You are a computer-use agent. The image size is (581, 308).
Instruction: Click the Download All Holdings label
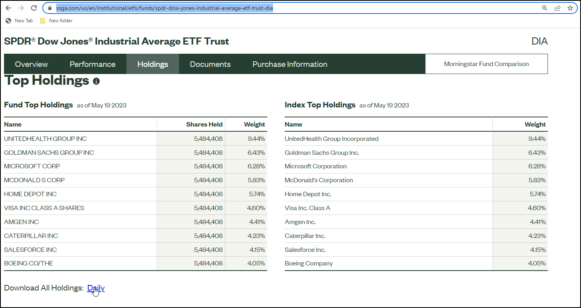coord(44,288)
